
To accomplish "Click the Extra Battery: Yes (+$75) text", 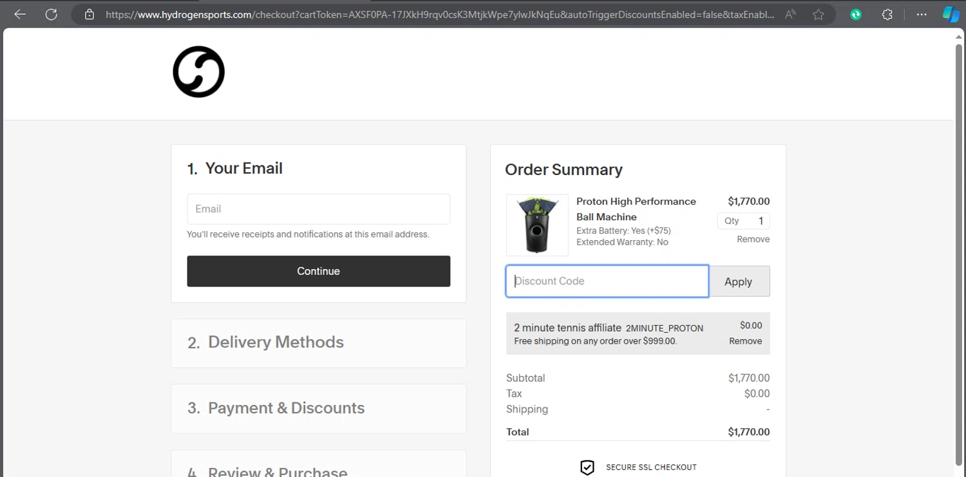I will point(624,230).
